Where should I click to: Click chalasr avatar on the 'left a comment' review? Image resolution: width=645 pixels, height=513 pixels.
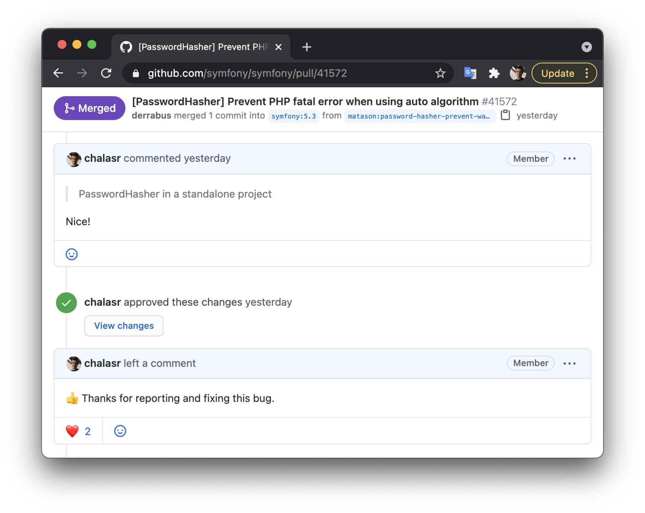coord(73,364)
